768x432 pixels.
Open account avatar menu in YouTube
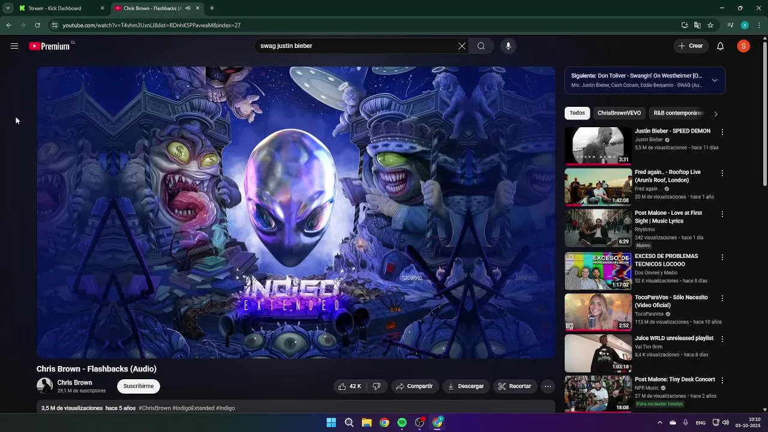[743, 46]
